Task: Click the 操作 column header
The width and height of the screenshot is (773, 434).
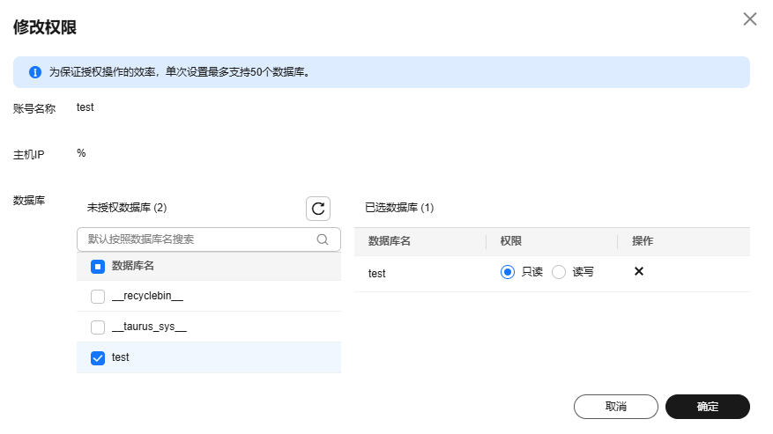Action: click(x=643, y=241)
